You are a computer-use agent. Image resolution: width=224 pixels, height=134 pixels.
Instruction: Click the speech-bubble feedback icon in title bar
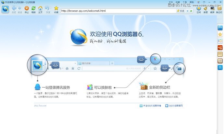[204, 2]
